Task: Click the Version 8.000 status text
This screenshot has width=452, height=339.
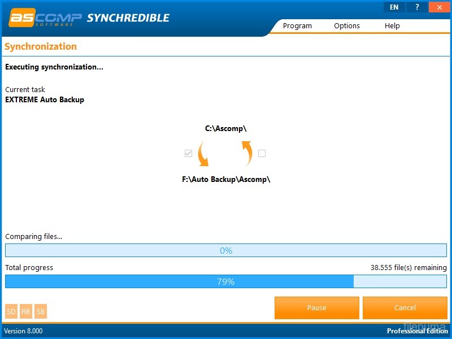Action: pyautogui.click(x=23, y=331)
